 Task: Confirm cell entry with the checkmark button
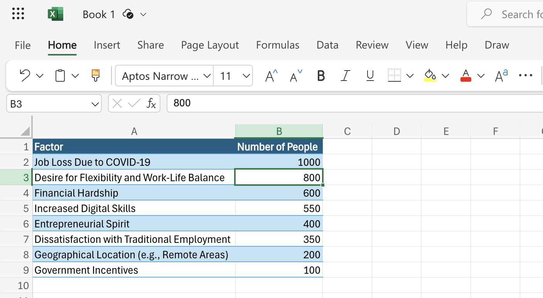click(134, 103)
